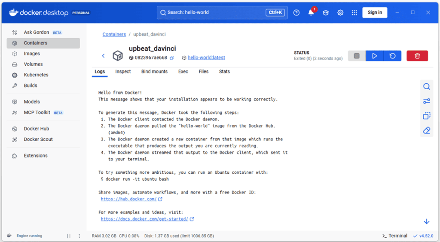Open Models section in sidebar
440x242 pixels.
(x=43, y=102)
